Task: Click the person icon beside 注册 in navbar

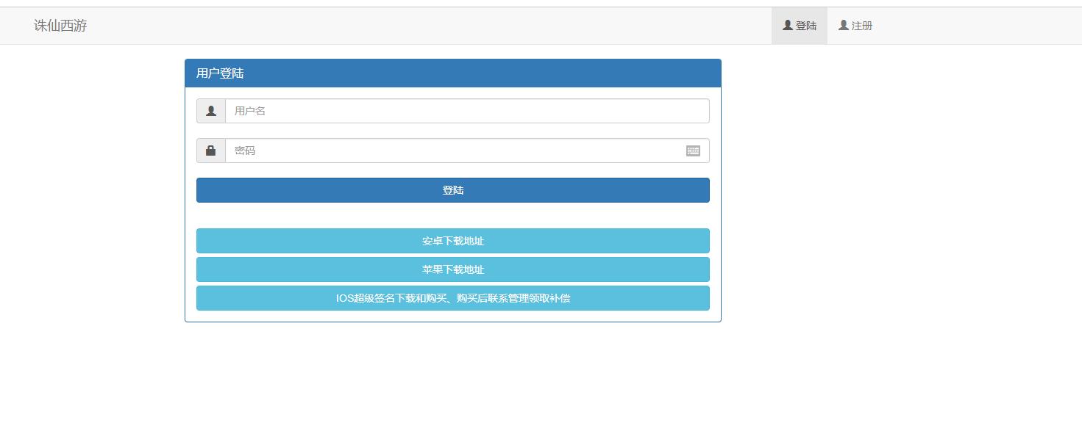Action: [x=843, y=25]
